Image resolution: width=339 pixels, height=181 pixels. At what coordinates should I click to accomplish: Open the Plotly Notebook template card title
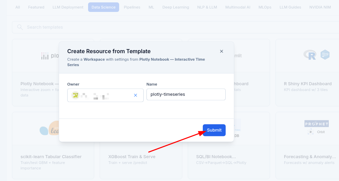click(x=40, y=84)
